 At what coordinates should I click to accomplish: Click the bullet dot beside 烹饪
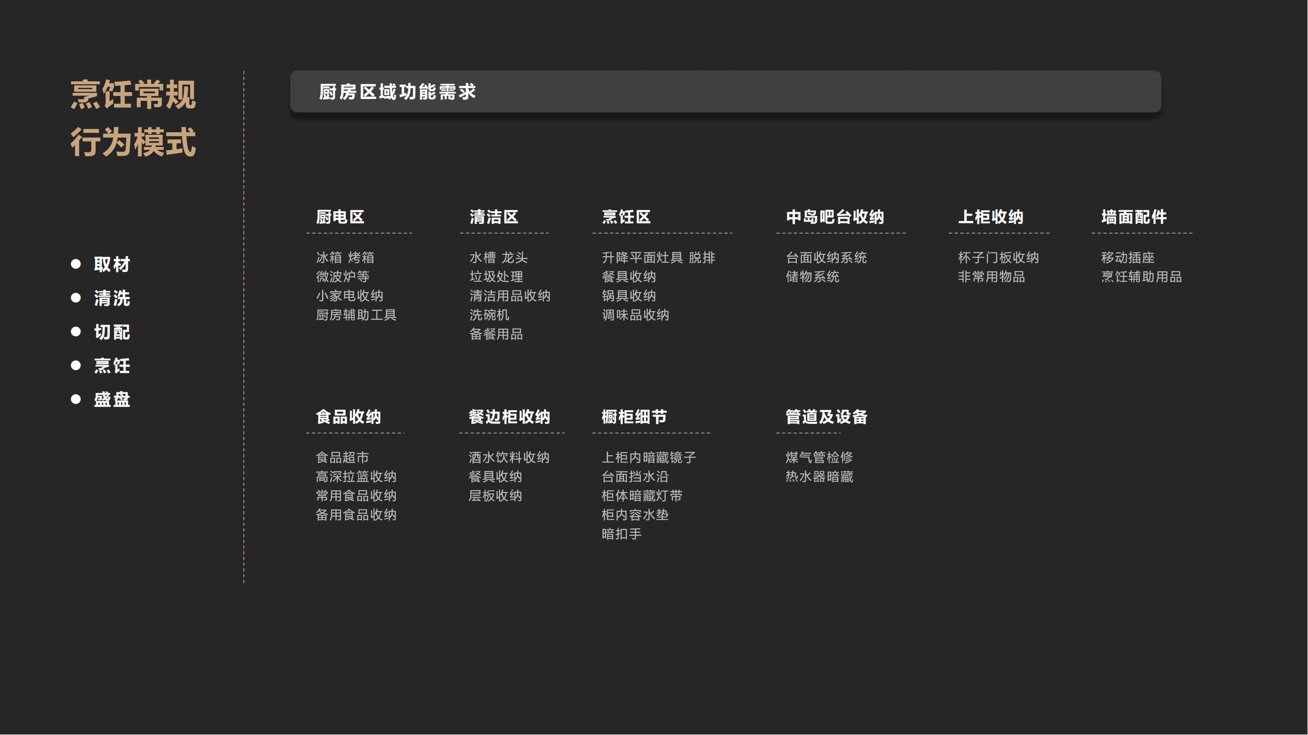click(76, 365)
